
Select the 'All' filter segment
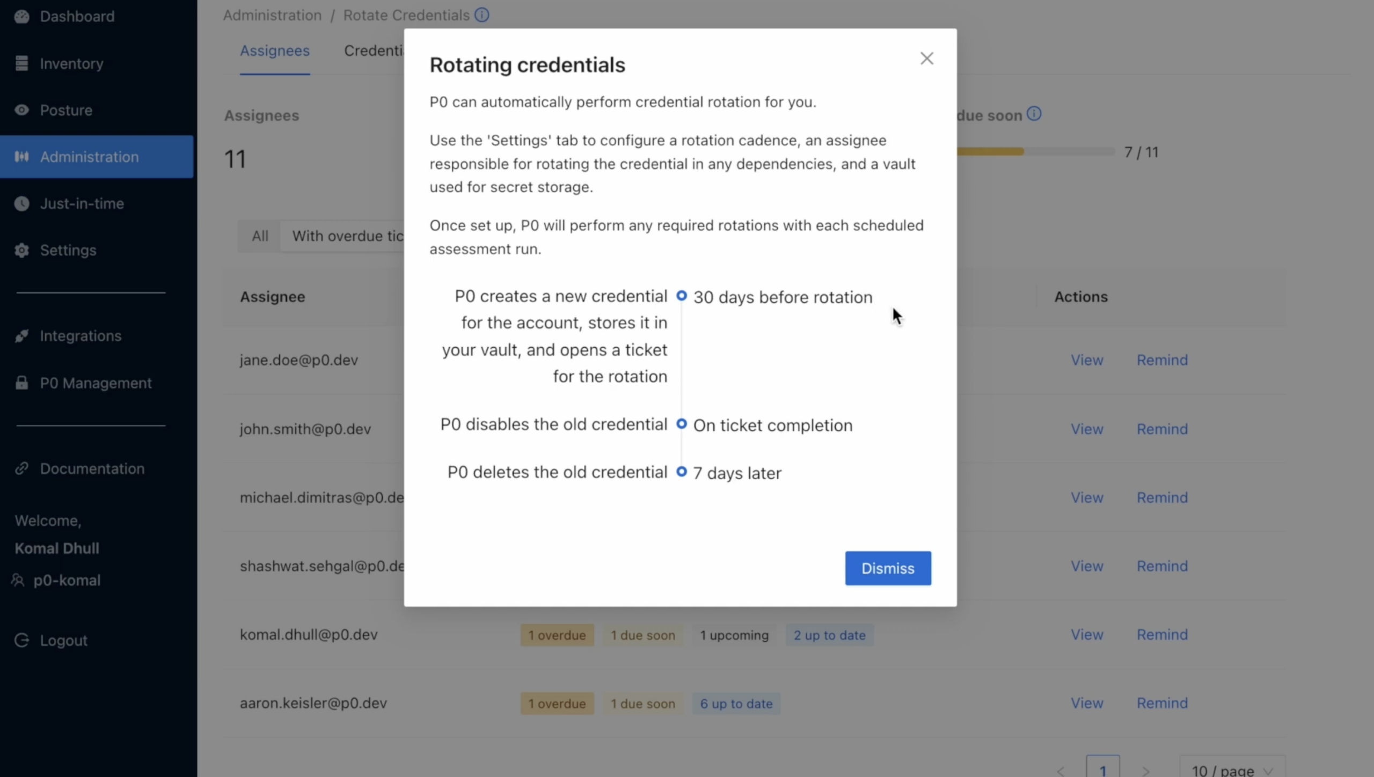260,236
